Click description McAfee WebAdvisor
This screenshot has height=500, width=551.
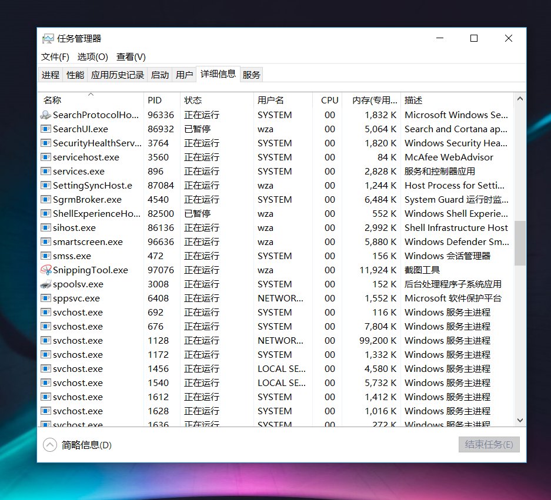[x=449, y=157]
